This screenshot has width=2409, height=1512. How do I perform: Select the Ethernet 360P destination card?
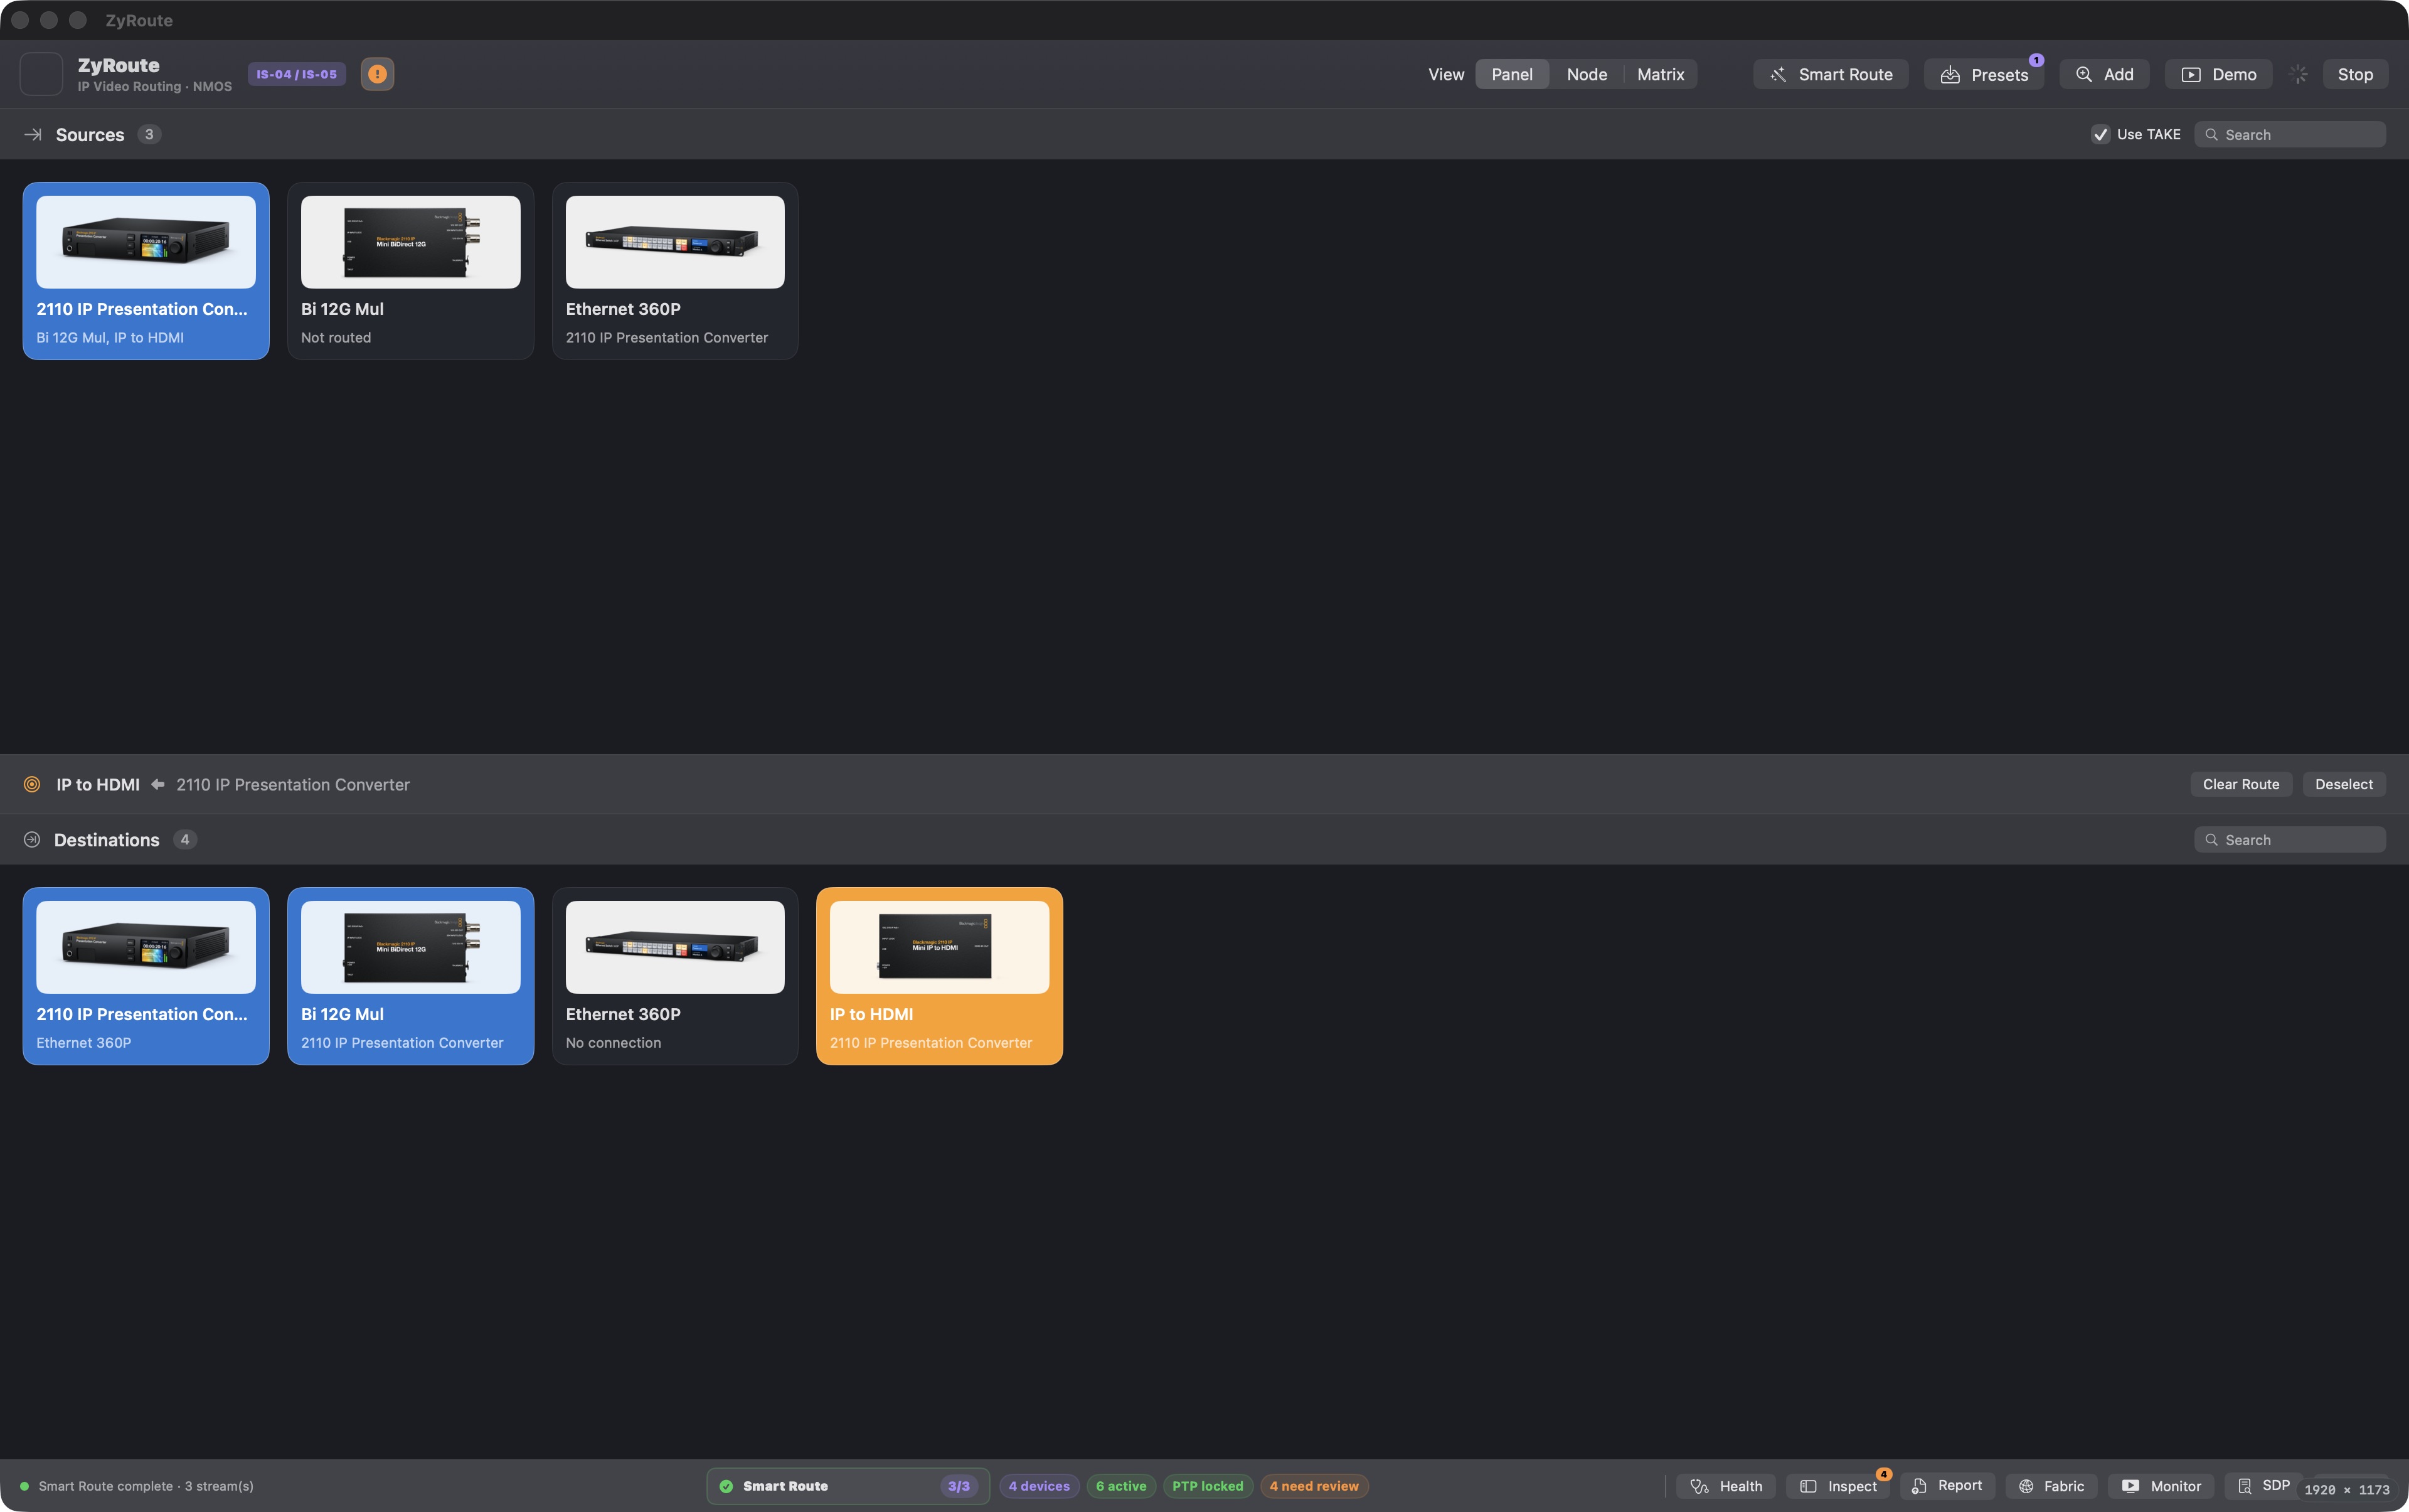click(675, 976)
